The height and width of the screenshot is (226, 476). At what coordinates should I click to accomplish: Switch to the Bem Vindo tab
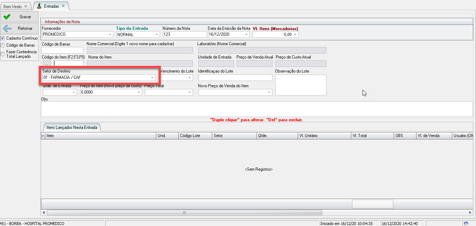[13, 7]
